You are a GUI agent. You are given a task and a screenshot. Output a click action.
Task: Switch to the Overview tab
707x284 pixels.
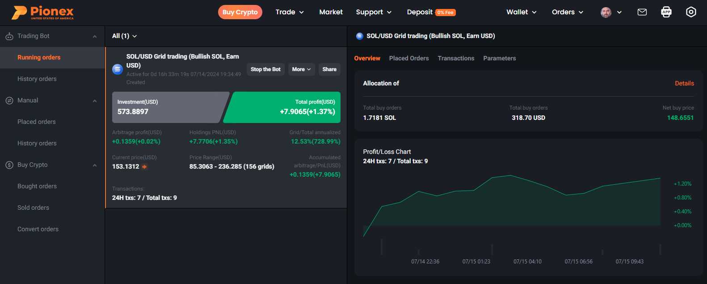[x=367, y=59]
